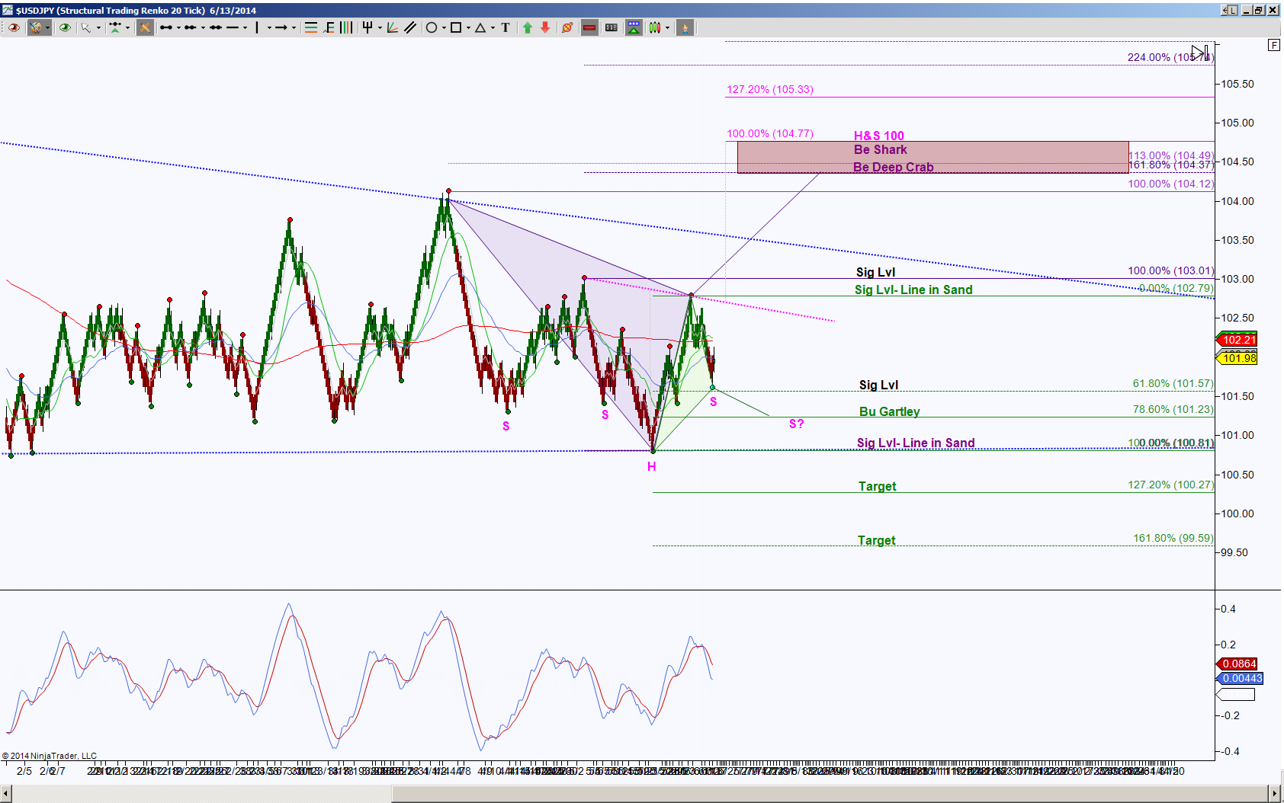Open the candlestick chart style button

656,27
